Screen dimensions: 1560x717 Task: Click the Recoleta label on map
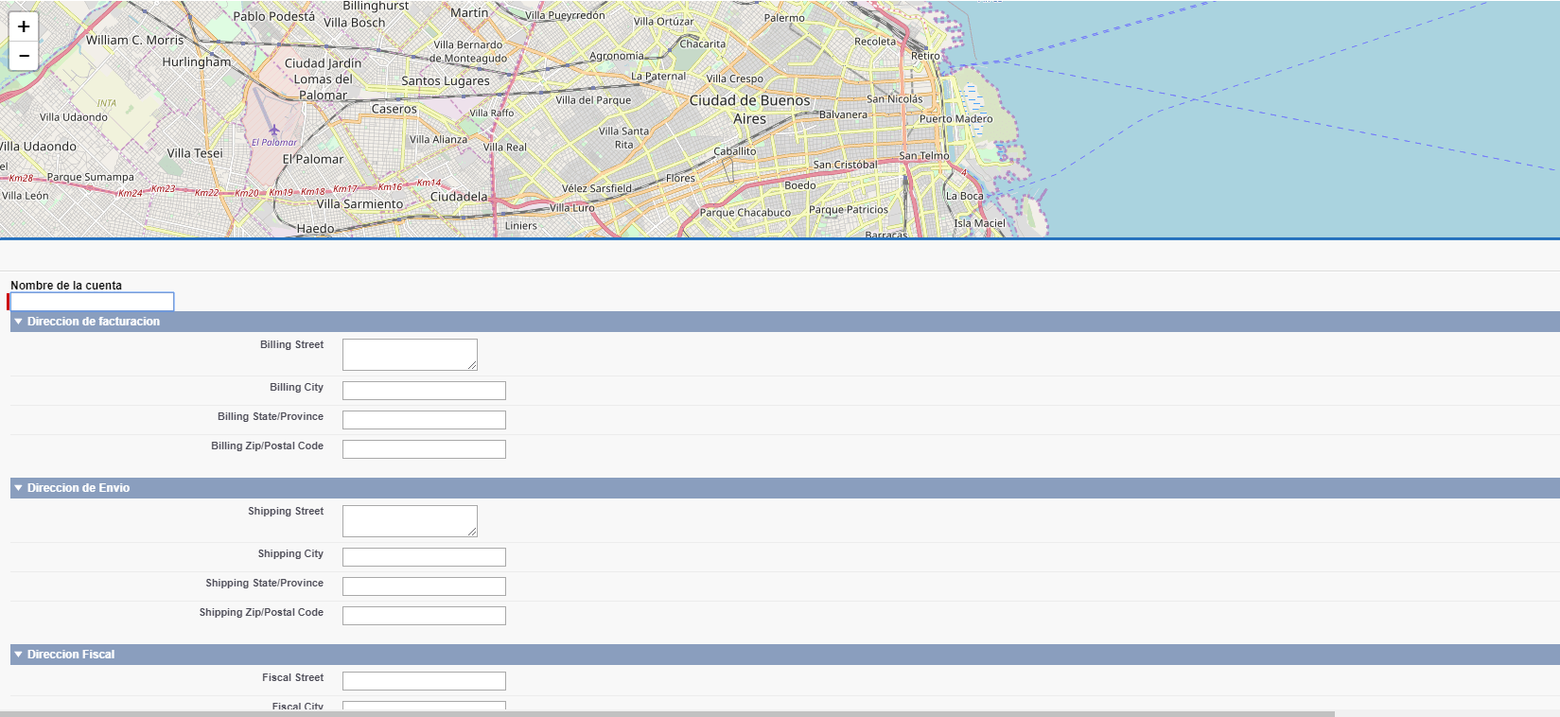[x=875, y=42]
